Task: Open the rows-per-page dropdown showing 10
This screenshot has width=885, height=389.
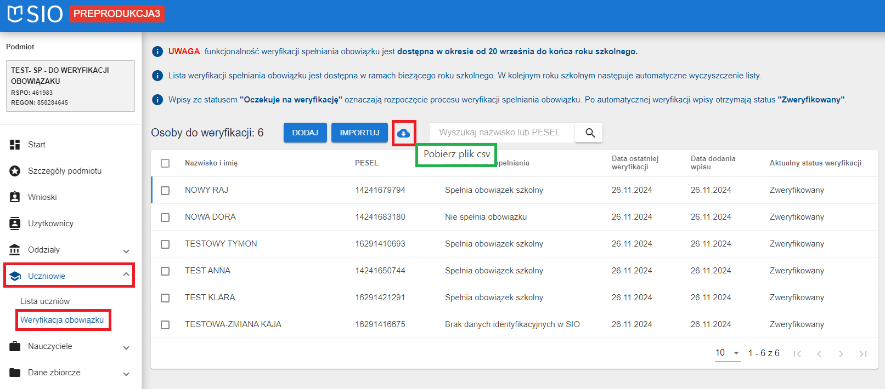Action: coord(728,353)
